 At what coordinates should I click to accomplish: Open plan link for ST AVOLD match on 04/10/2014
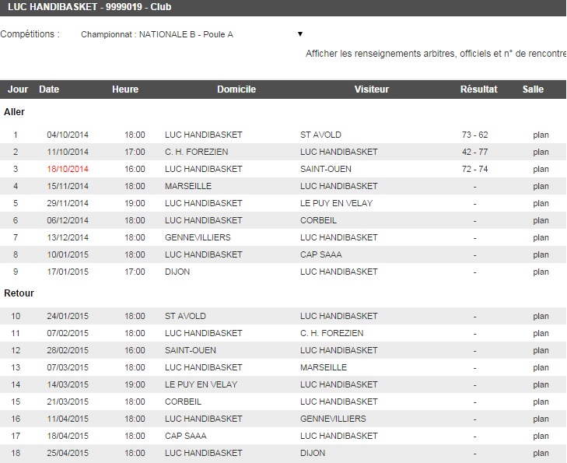[x=541, y=135]
